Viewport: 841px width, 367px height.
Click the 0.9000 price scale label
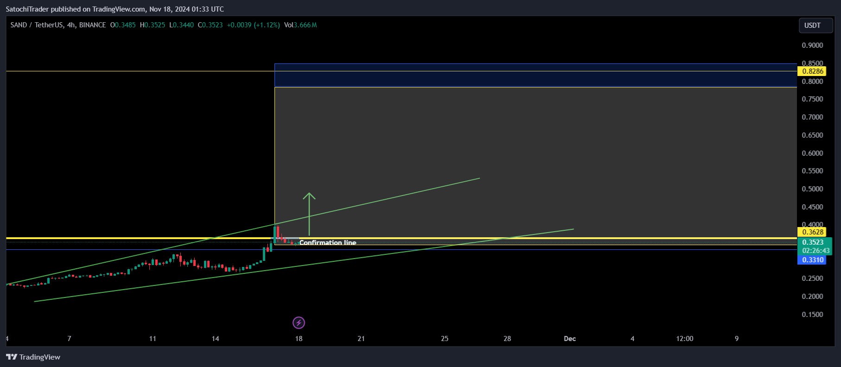[812, 45]
